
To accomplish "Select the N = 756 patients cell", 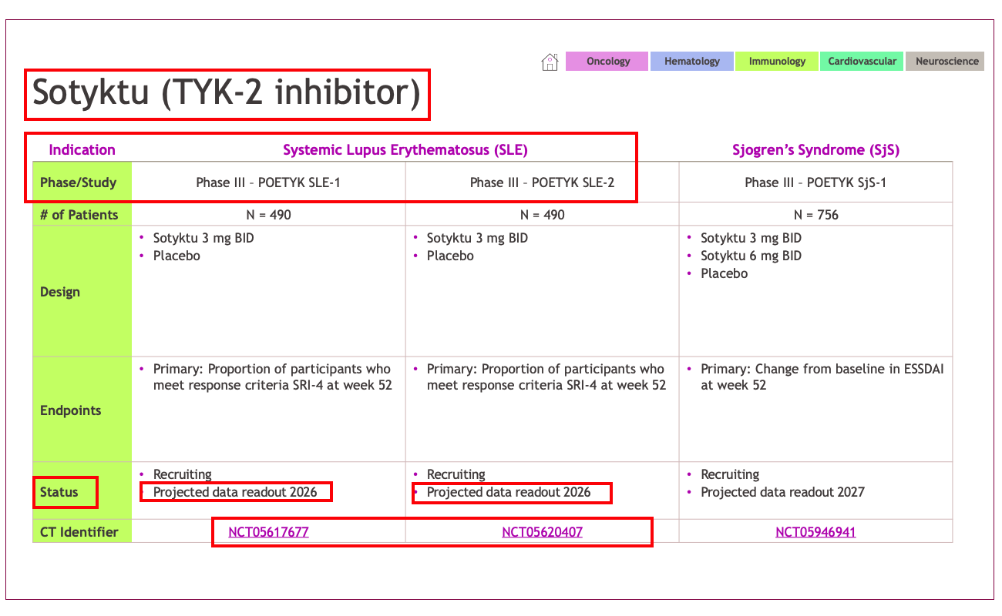I will point(815,215).
